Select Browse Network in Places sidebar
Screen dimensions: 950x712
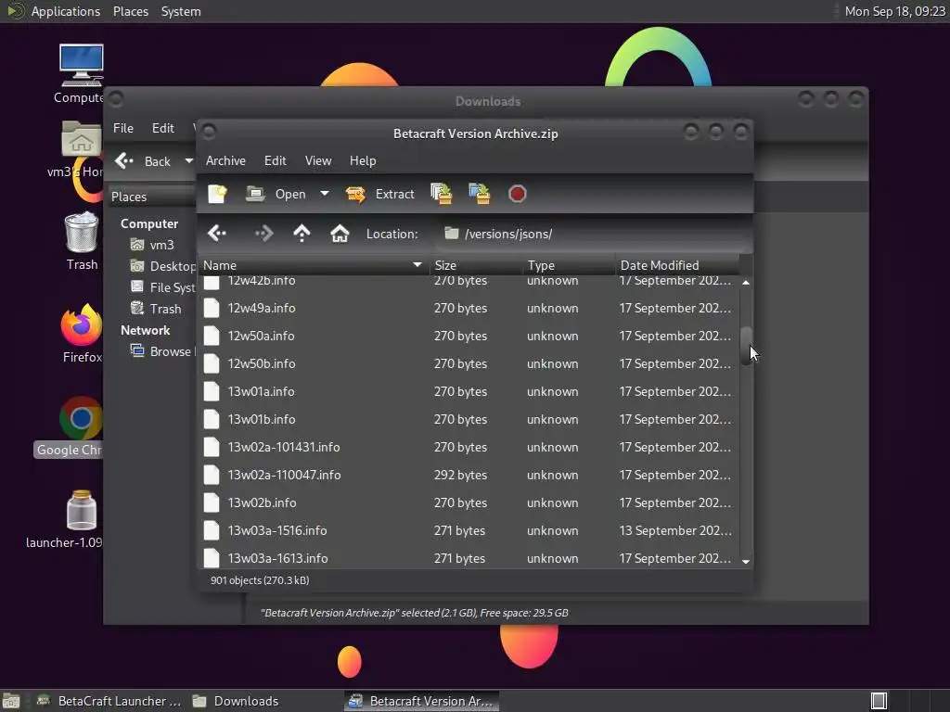pos(162,351)
